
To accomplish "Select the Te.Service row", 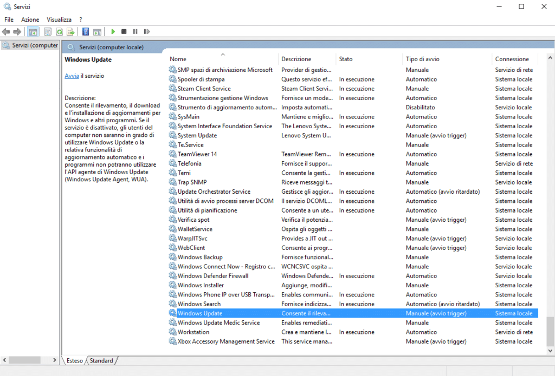I will point(353,144).
